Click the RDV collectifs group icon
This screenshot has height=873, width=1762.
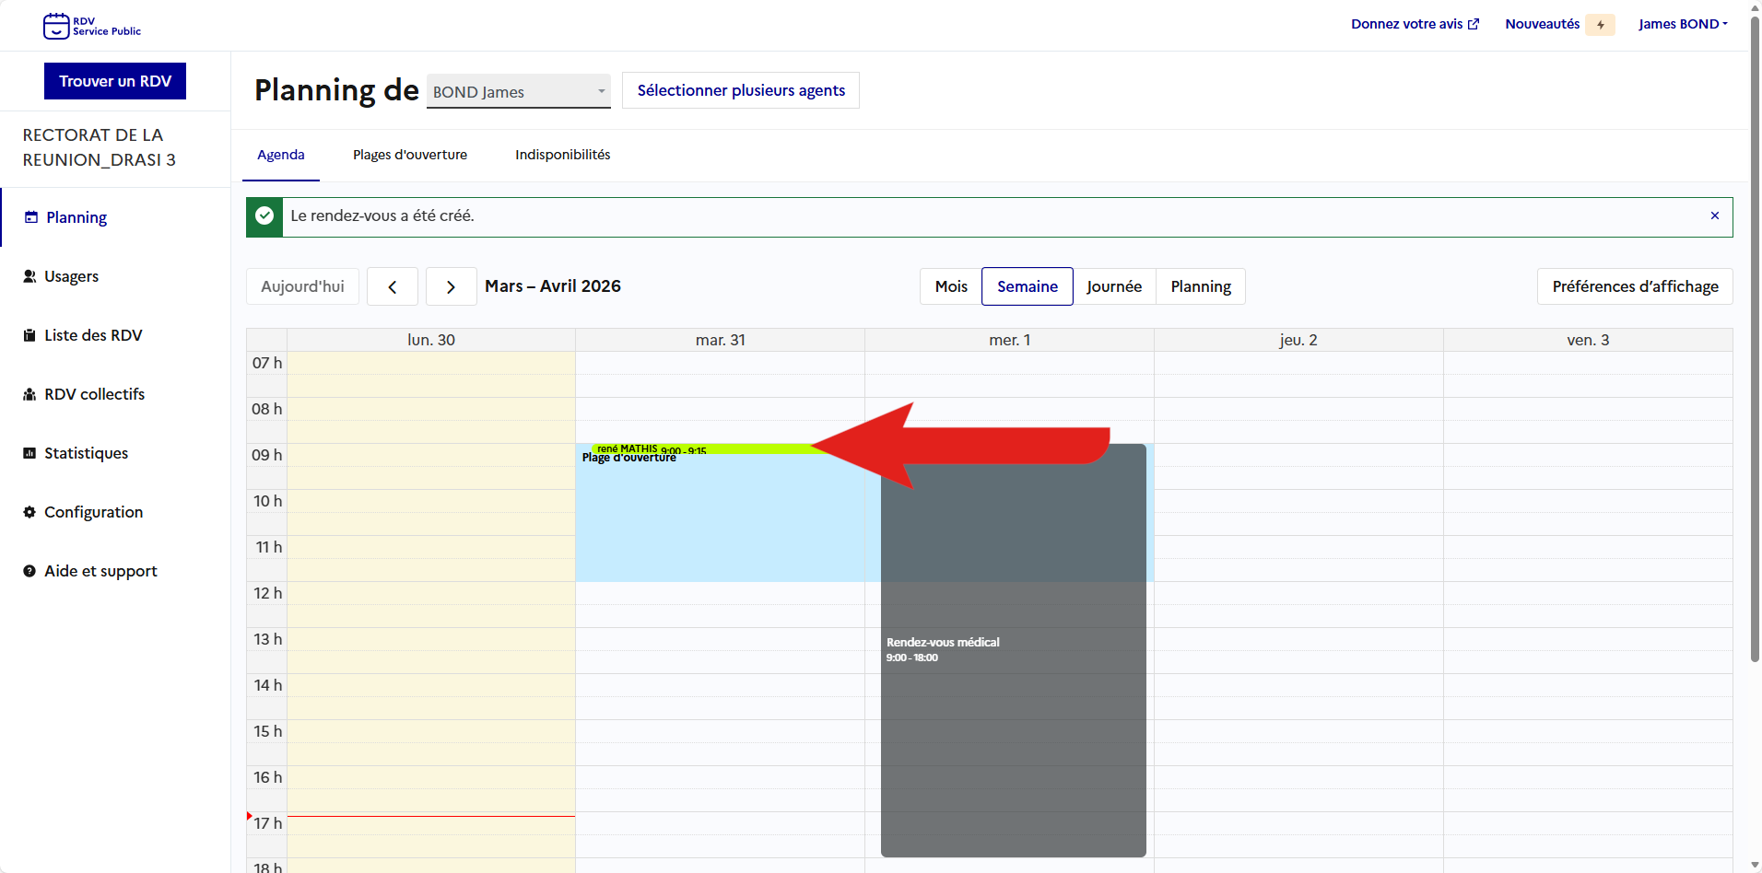coord(29,394)
